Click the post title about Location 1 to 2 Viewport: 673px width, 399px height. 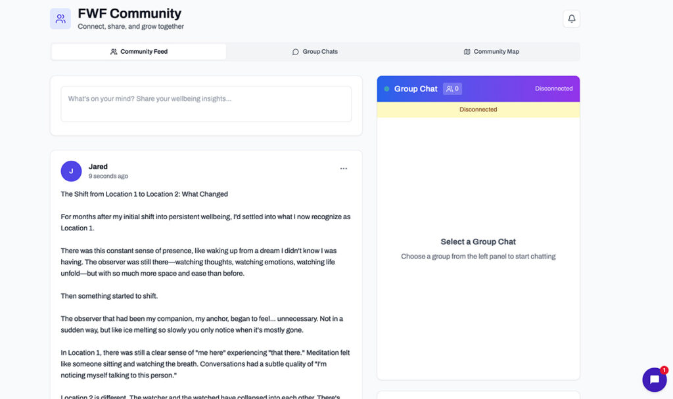144,194
